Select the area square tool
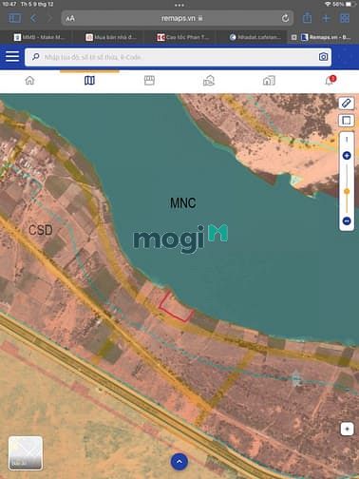 347,121
